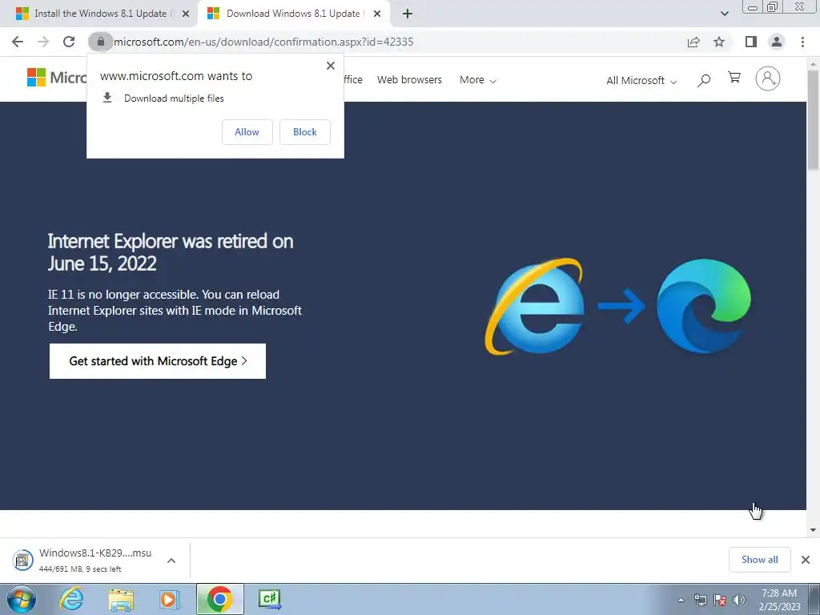The width and height of the screenshot is (820, 615).
Task: Close the Download Windows 8.1 Update tab
Action: (x=376, y=14)
